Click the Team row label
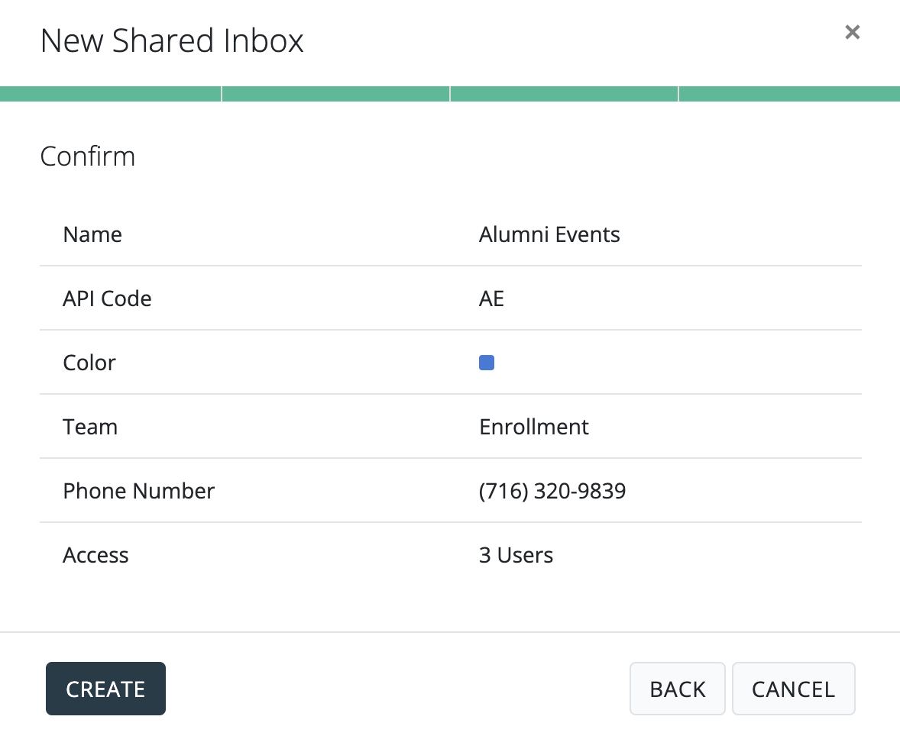 click(x=90, y=427)
